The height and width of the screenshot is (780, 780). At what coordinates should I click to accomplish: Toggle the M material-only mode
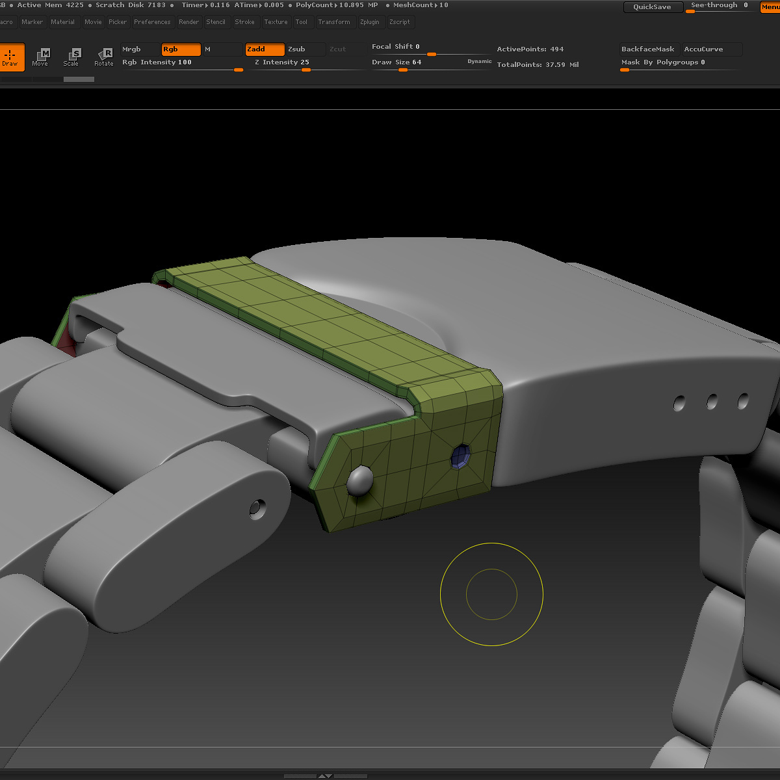click(222, 49)
